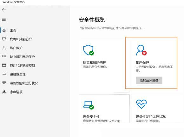The height and width of the screenshot is (137, 184).
Task: Click the app browser window icon
Action: [x=4, y=65]
